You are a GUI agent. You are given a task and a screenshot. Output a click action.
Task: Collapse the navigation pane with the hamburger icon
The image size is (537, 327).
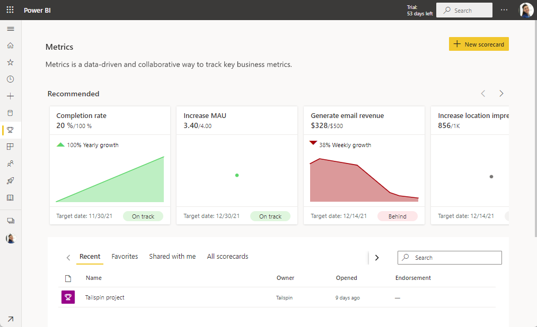click(10, 29)
